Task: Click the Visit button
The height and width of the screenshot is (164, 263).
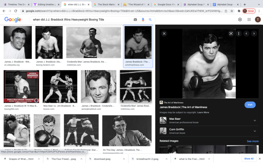Action: point(250,105)
